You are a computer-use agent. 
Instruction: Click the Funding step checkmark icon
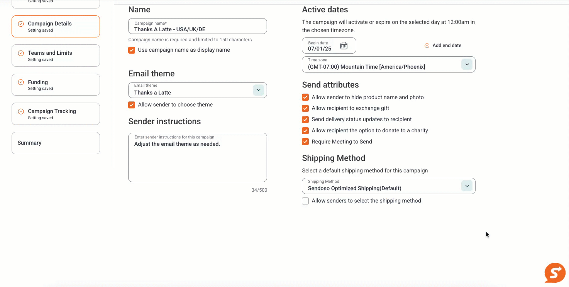tap(21, 82)
